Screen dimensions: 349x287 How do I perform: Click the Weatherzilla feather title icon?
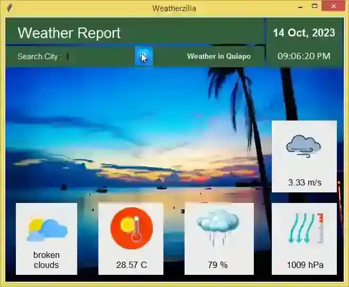point(10,8)
